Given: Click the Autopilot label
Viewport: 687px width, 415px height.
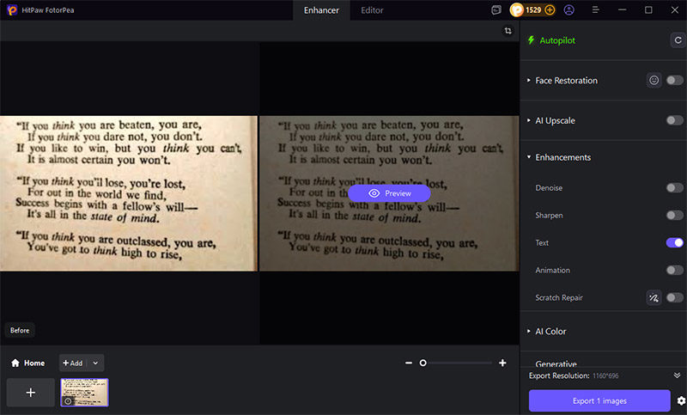Looking at the screenshot, I should click(557, 40).
